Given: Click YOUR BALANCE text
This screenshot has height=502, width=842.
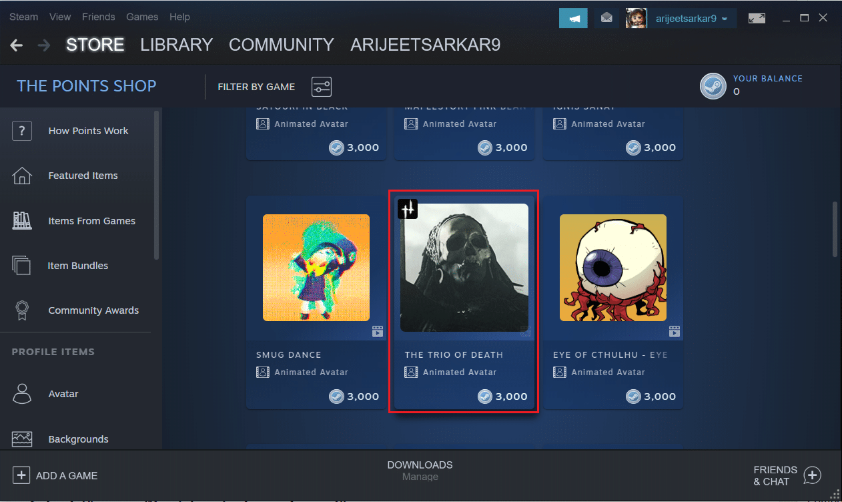Looking at the screenshot, I should point(768,79).
